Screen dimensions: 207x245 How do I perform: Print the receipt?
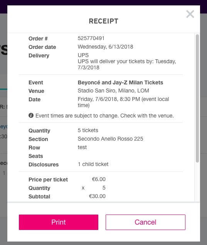[x=59, y=222]
